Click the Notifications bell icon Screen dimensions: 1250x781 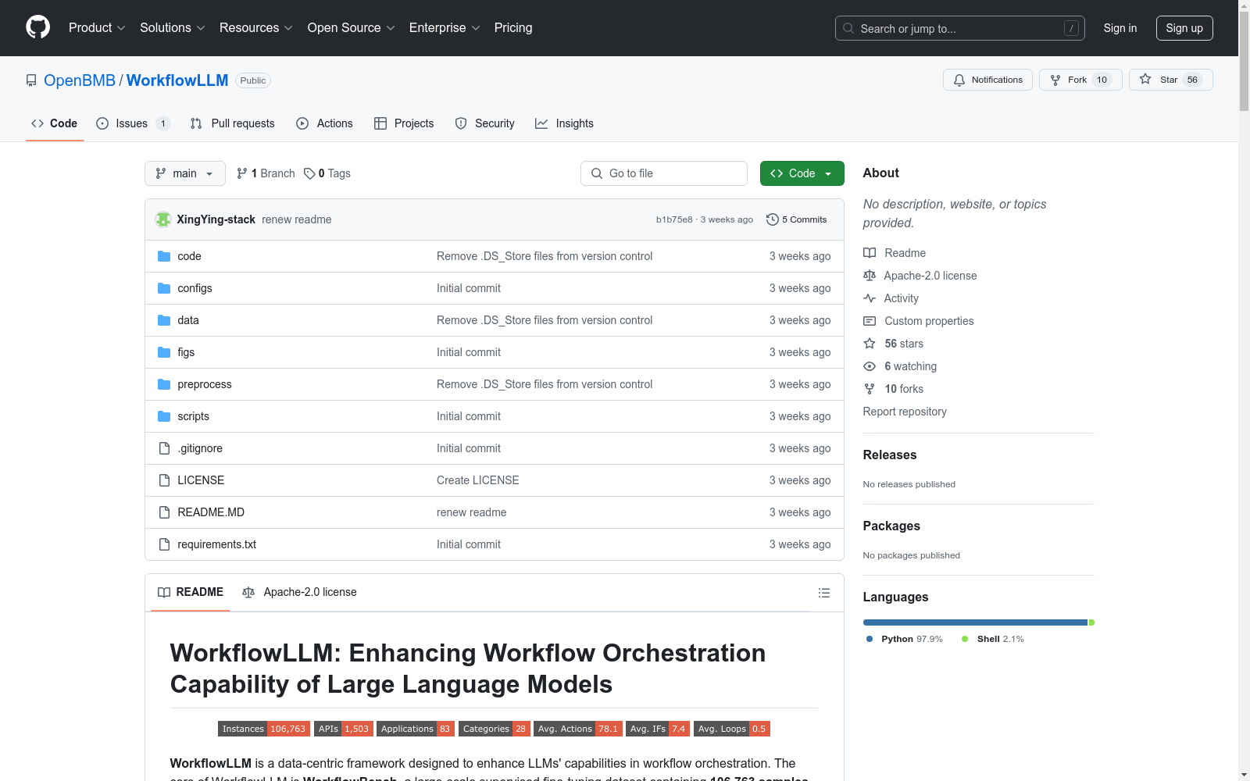959,80
